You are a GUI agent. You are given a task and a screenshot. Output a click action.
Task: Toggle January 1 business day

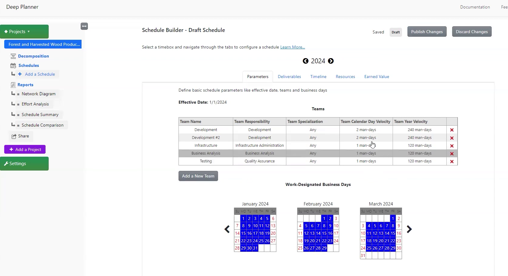243,218
